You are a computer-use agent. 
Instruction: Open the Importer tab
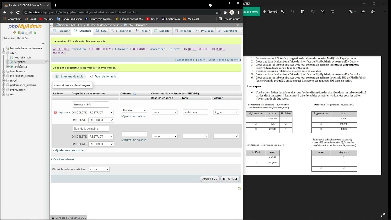click(183, 31)
